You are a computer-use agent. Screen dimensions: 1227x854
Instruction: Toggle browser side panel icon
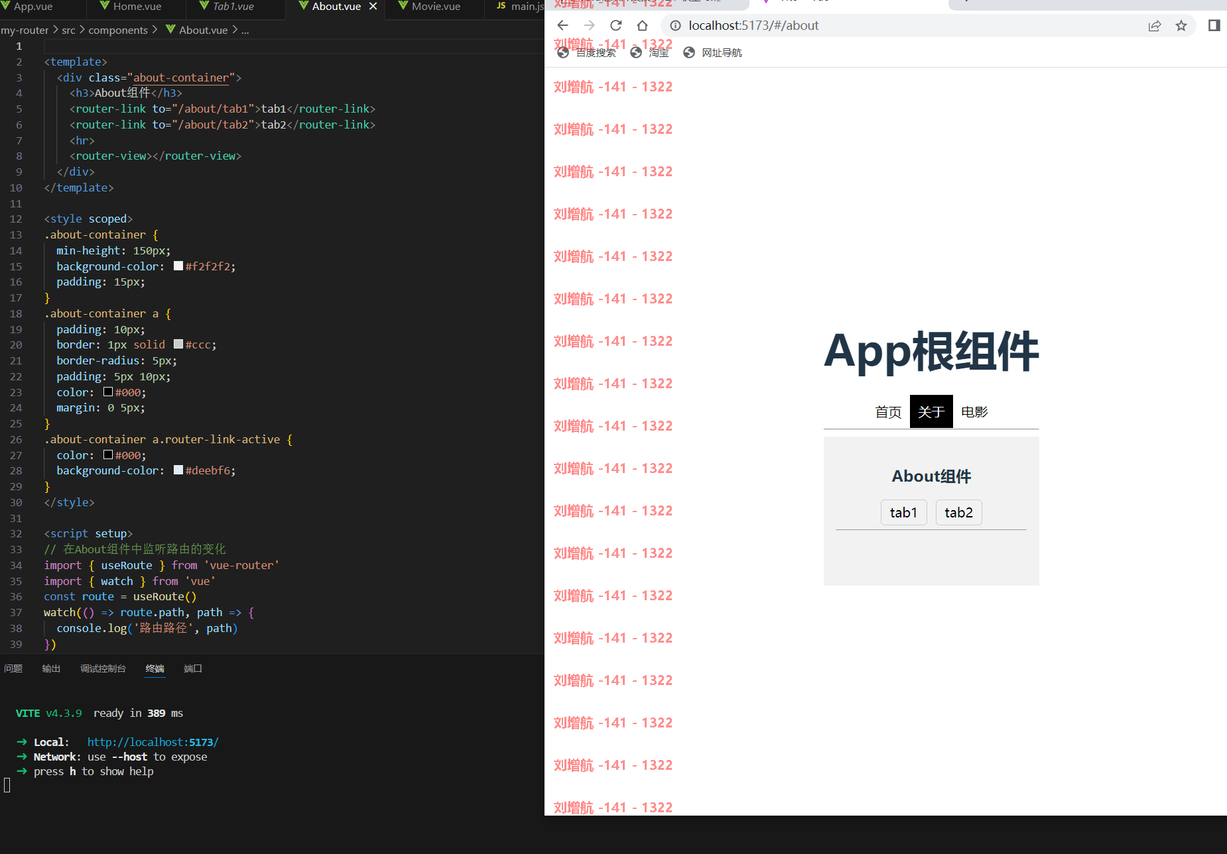(1214, 25)
